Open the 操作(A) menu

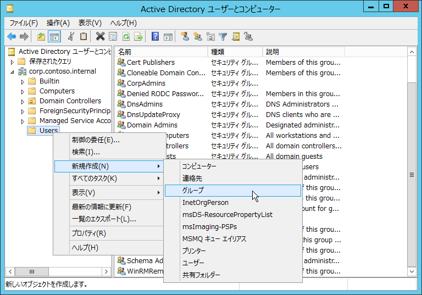[58, 23]
